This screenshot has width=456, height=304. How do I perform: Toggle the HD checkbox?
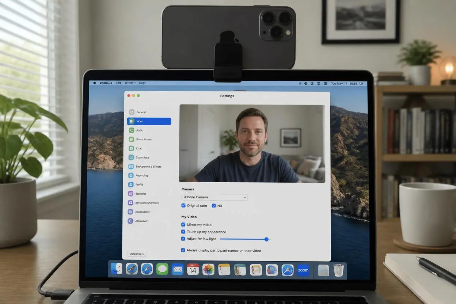(214, 206)
